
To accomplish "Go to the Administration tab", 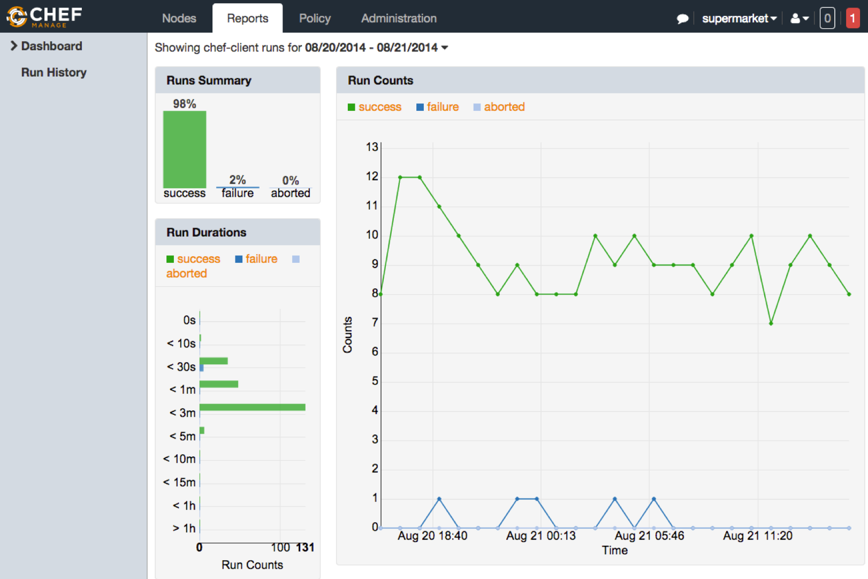I will tap(399, 18).
